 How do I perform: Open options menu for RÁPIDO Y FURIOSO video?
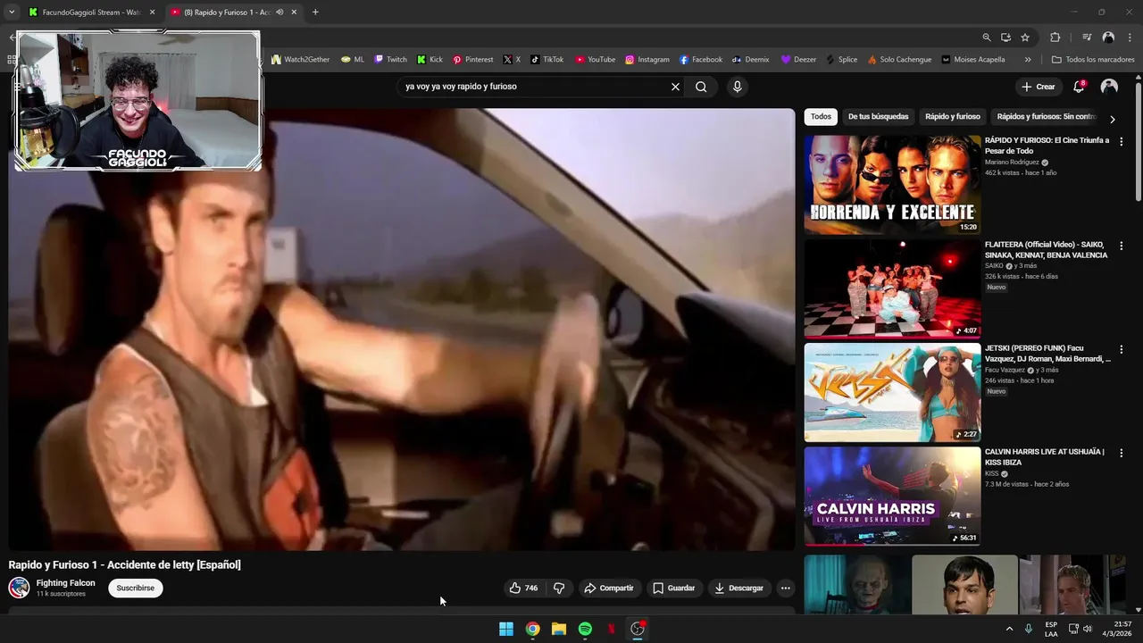[x=1122, y=142]
